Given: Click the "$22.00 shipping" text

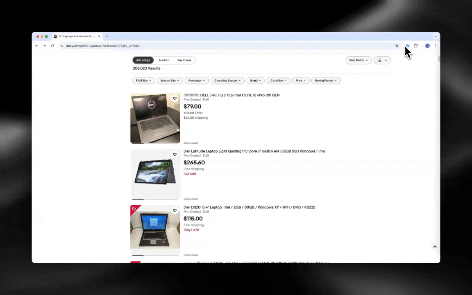Looking at the screenshot, I should tap(196, 118).
